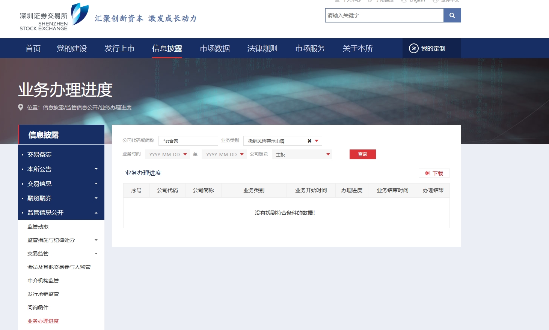This screenshot has width=549, height=330.
Task: Expand 监管措施与纪律处分 submenu
Action: pos(96,240)
